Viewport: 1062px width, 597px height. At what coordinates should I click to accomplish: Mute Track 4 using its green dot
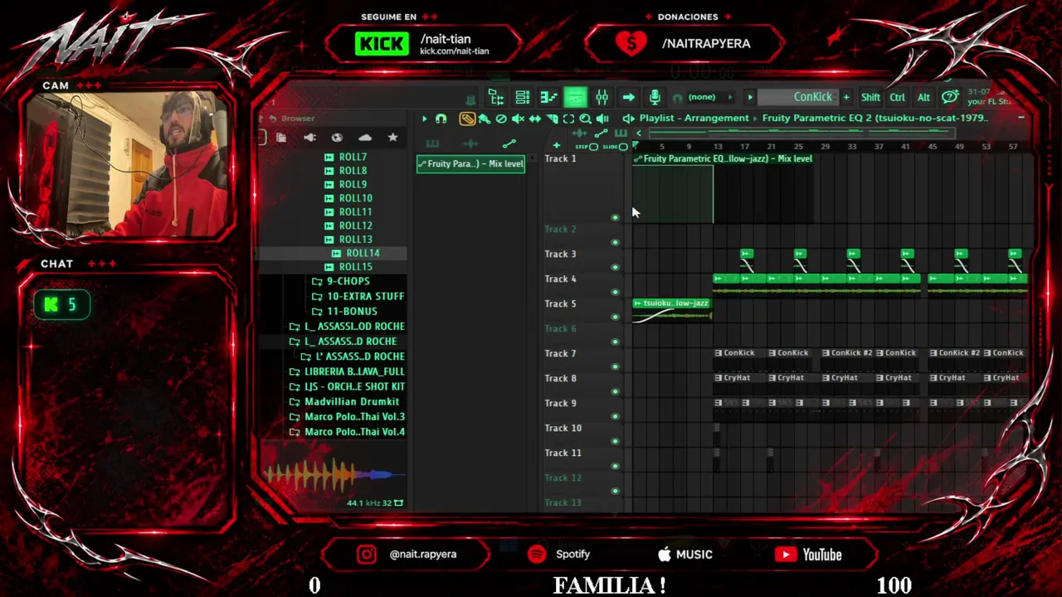615,292
